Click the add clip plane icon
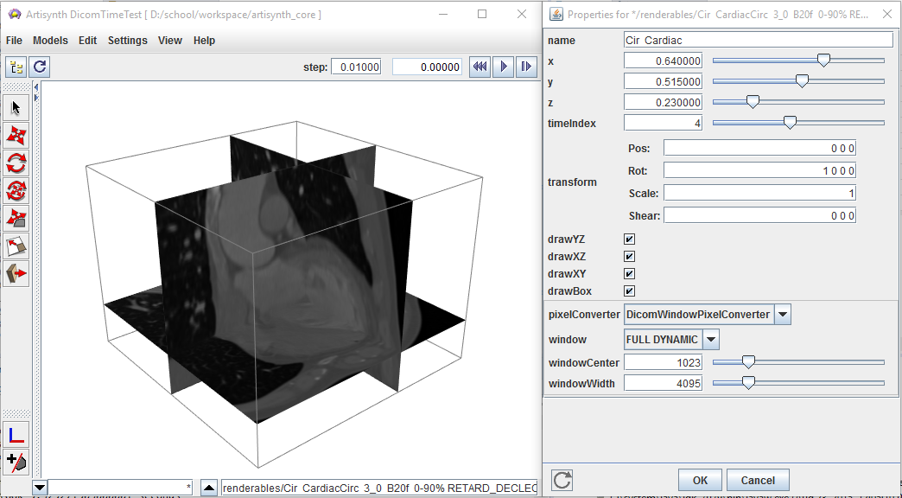 pyautogui.click(x=16, y=461)
